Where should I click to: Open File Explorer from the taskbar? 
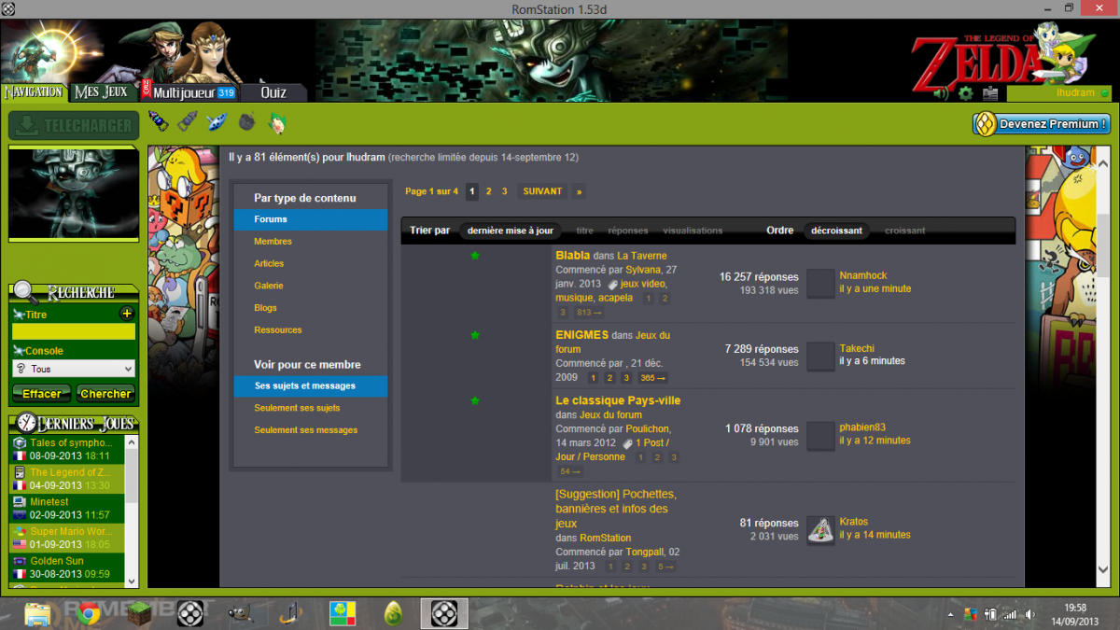[38, 613]
